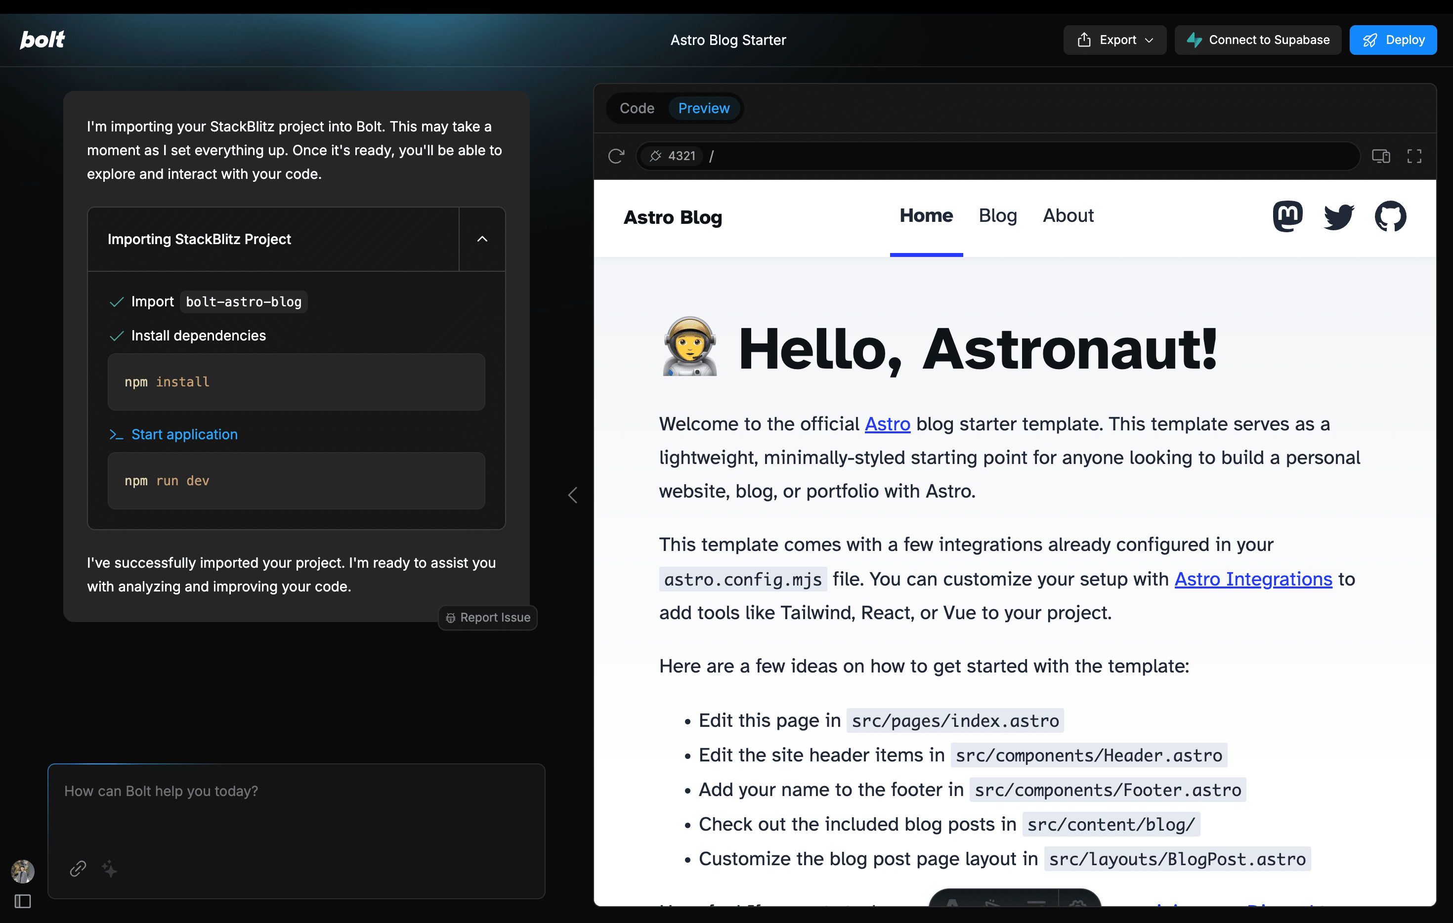
Task: Enter fullscreen preview mode
Action: click(1414, 156)
